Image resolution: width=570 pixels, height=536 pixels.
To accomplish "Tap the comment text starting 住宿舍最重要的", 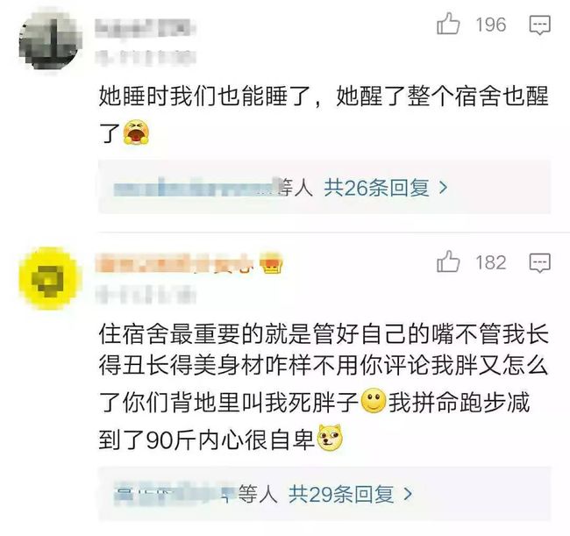I will coord(324,386).
